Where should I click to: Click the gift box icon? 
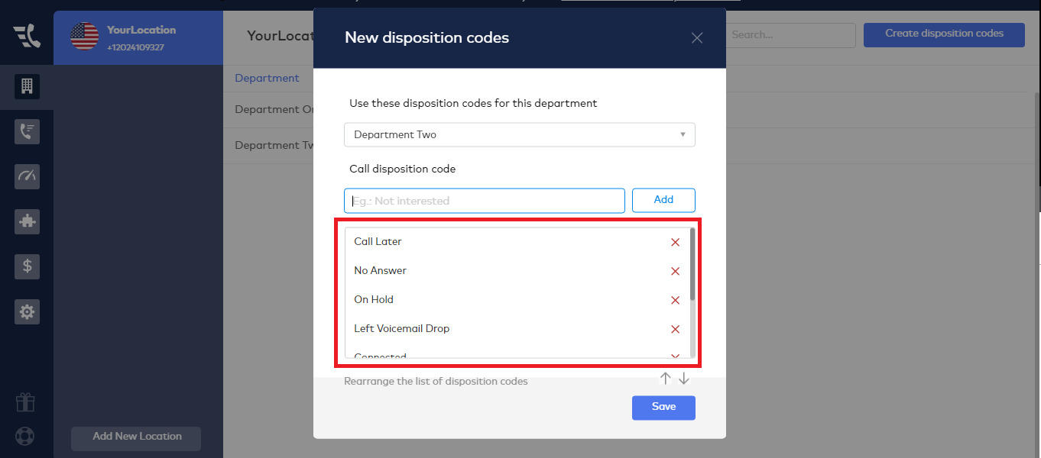[x=25, y=402]
